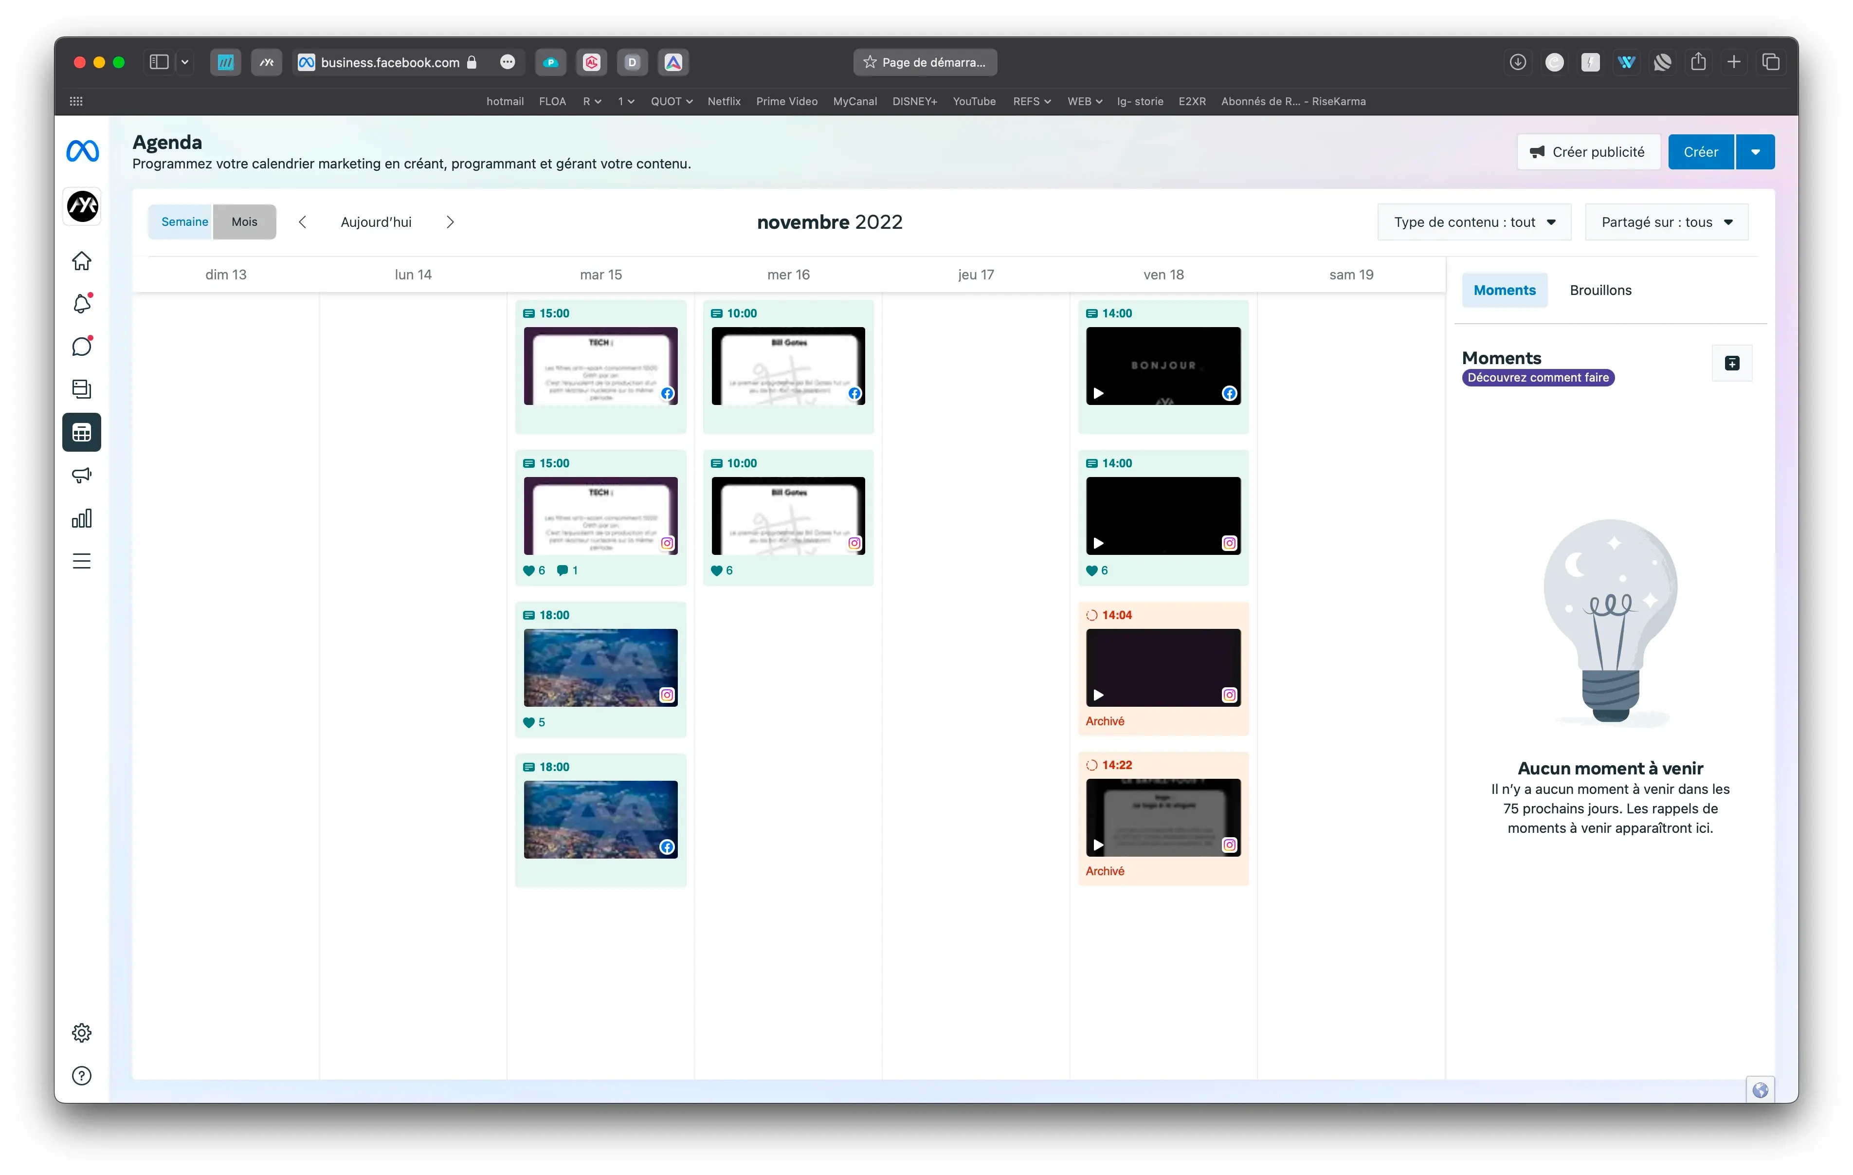Expand the REFS bookmarks folder

pyautogui.click(x=1031, y=101)
